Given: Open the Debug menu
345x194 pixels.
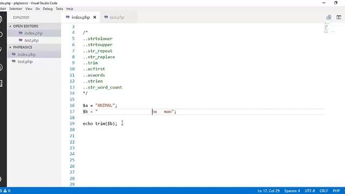Looking at the screenshot, I should coord(47,9).
